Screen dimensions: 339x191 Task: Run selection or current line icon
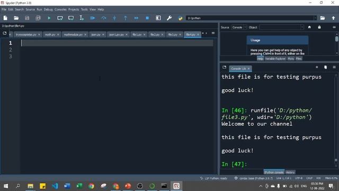[82, 18]
